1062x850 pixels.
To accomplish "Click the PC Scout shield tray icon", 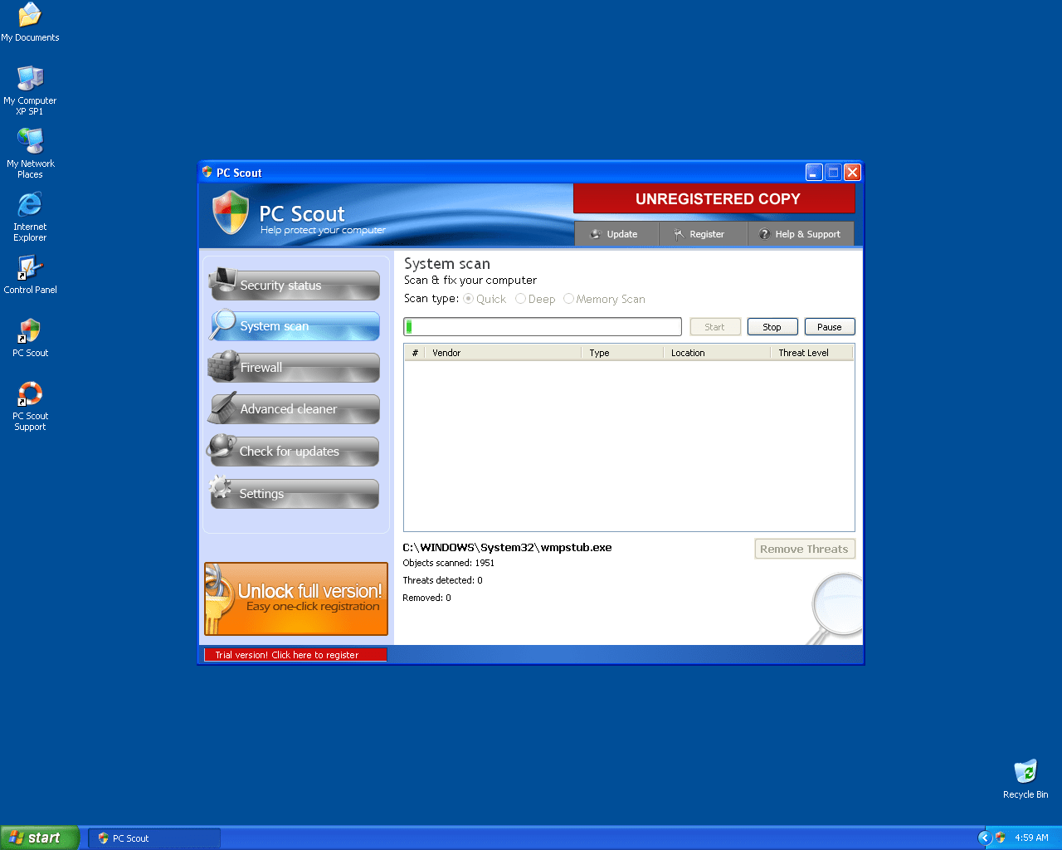I will 1001,838.
